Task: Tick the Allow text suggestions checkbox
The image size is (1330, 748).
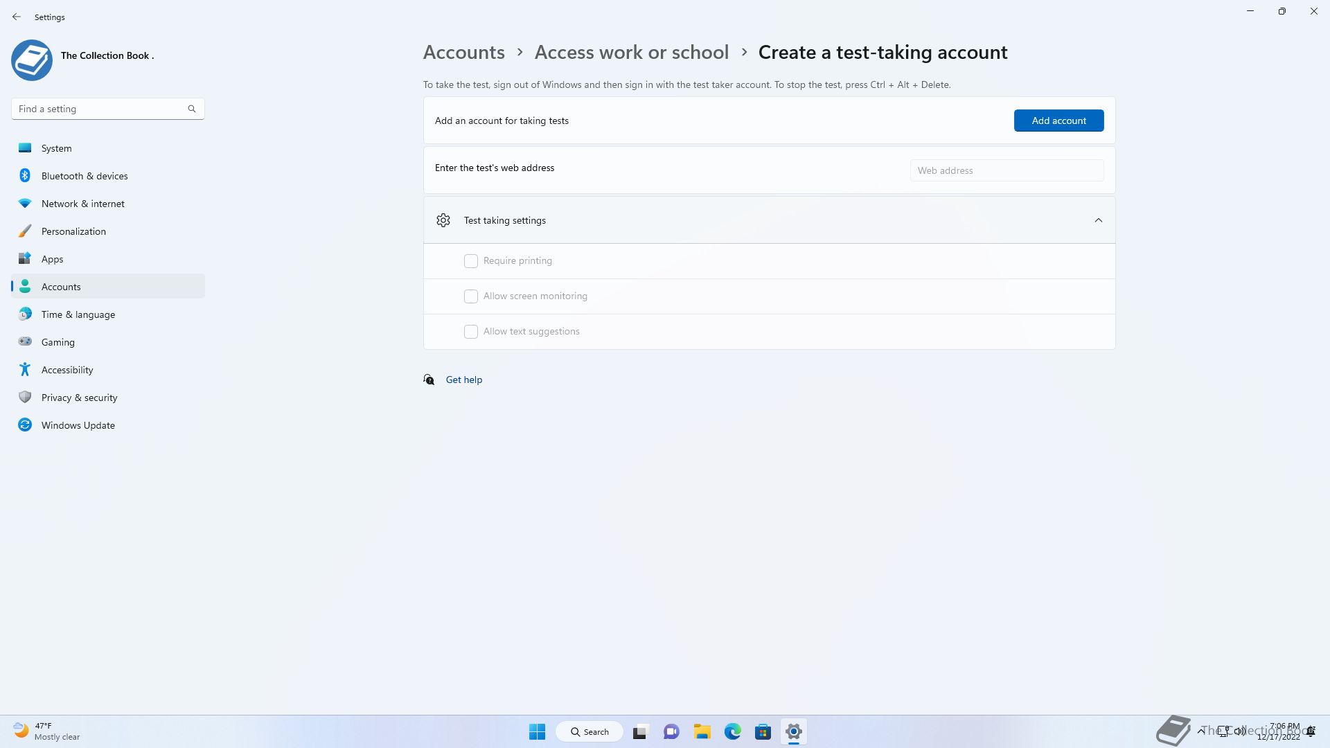Action: tap(471, 332)
